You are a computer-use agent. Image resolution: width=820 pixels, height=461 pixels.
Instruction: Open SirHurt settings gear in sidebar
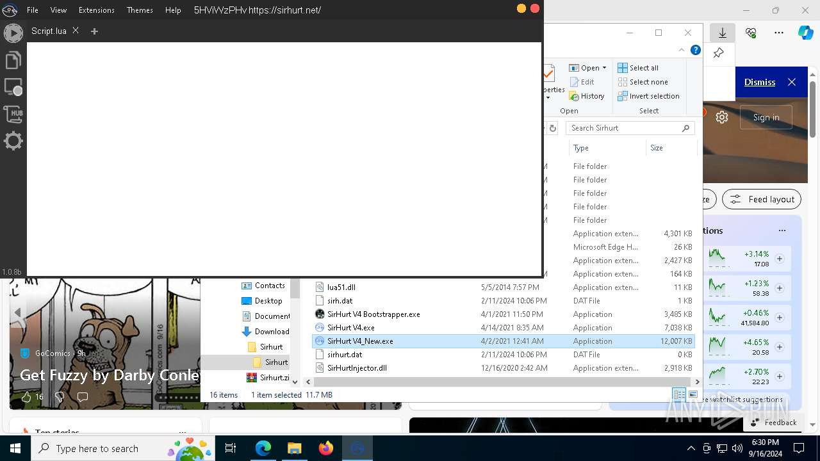coord(13,141)
